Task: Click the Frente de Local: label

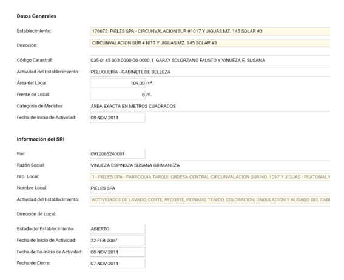Action: (33, 95)
